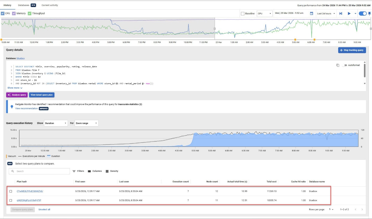The height and width of the screenshot is (219, 372).
Task: Open the View recommendation link
Action: tap(26, 108)
